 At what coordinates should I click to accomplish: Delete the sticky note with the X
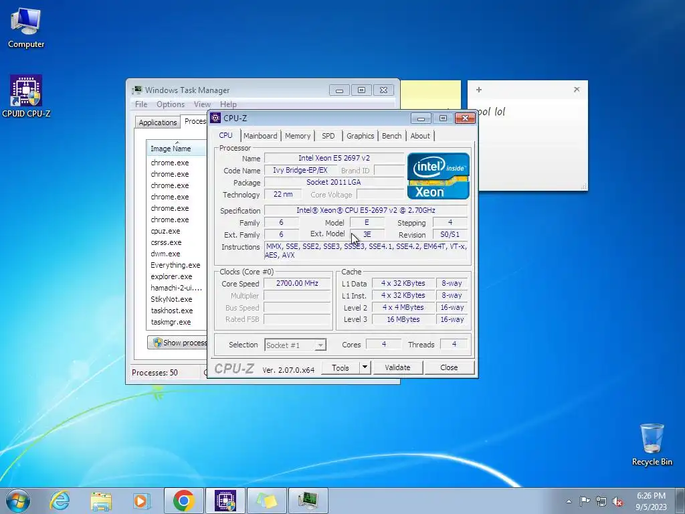(x=577, y=90)
